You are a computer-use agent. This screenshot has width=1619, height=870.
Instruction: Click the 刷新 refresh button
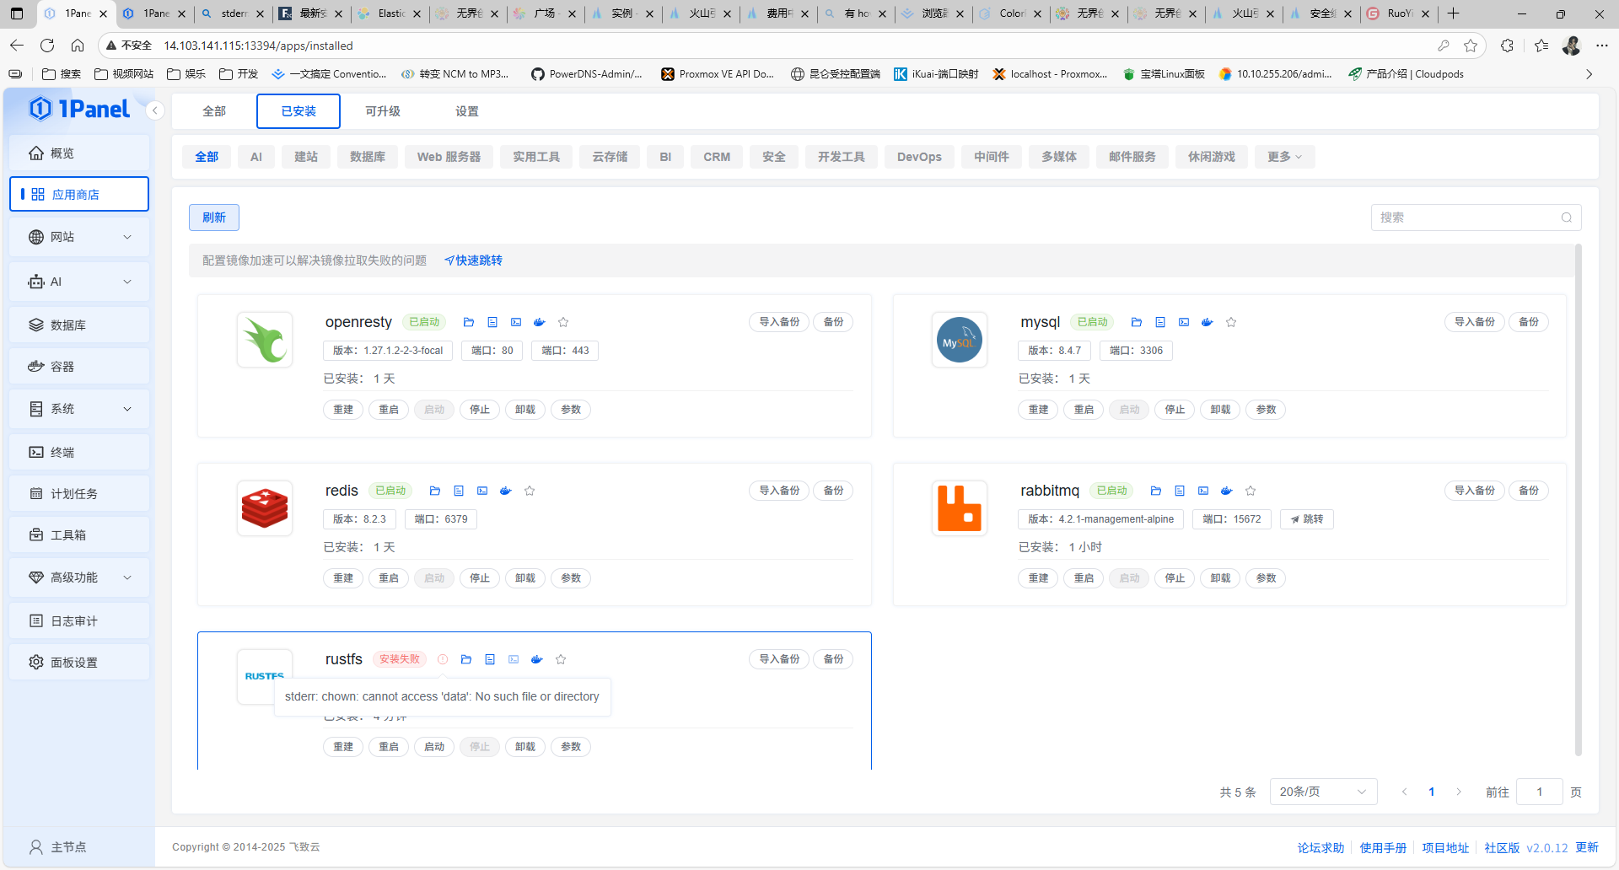(214, 217)
